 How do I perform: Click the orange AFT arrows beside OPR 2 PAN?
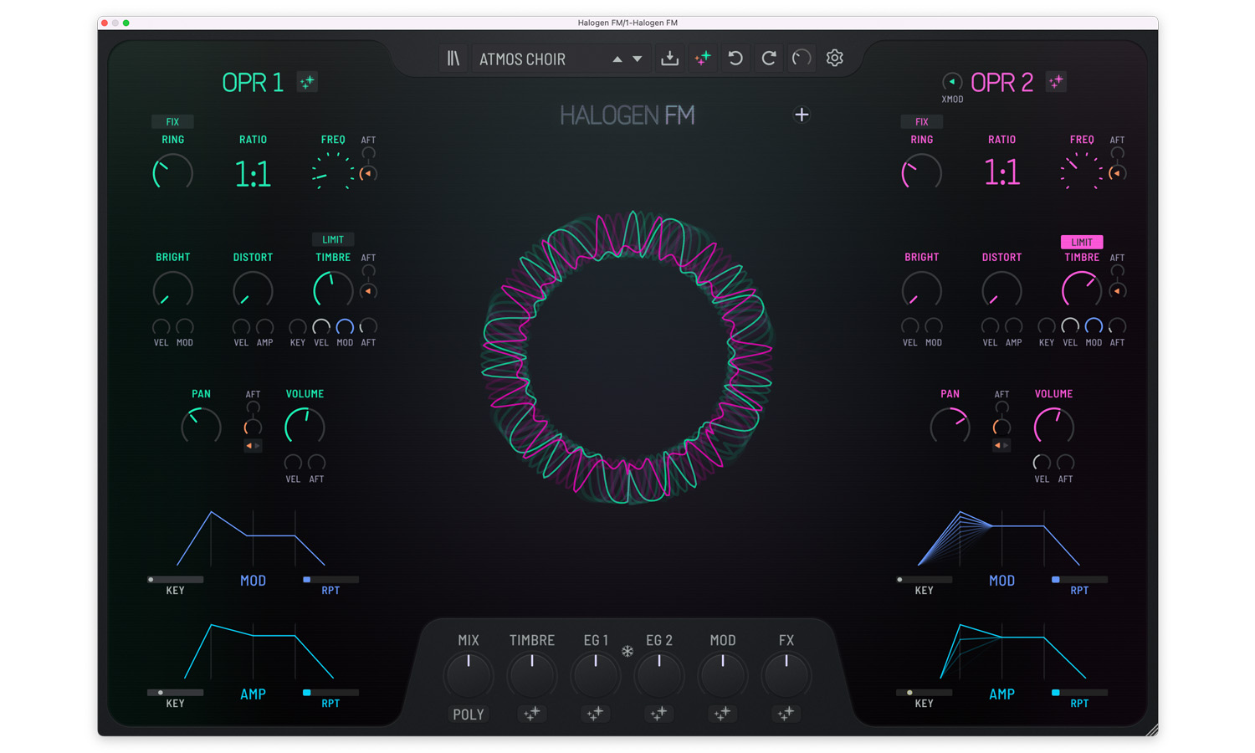tap(1001, 446)
